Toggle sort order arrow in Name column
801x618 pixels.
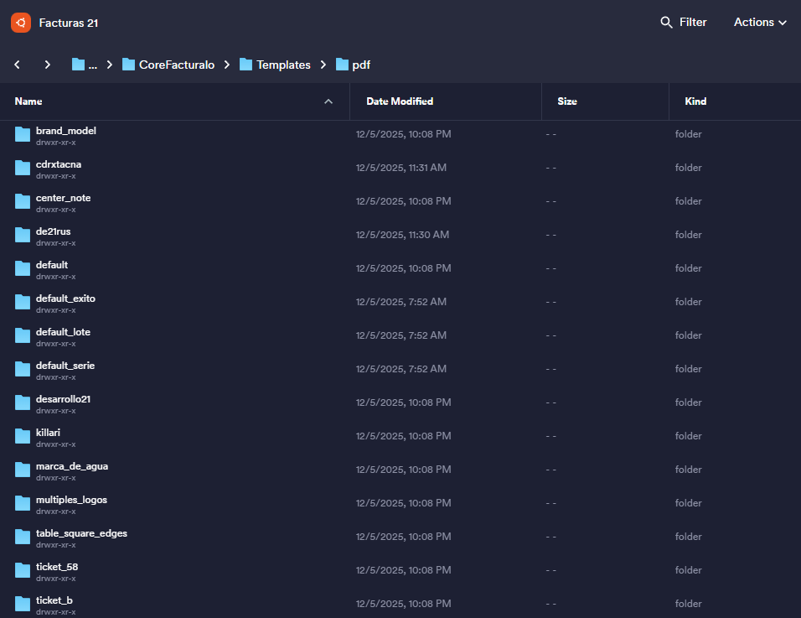[x=328, y=101]
